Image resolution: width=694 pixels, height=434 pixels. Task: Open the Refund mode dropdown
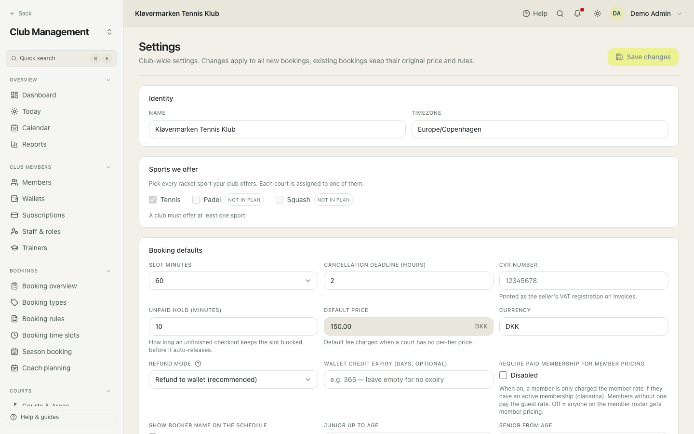click(233, 380)
